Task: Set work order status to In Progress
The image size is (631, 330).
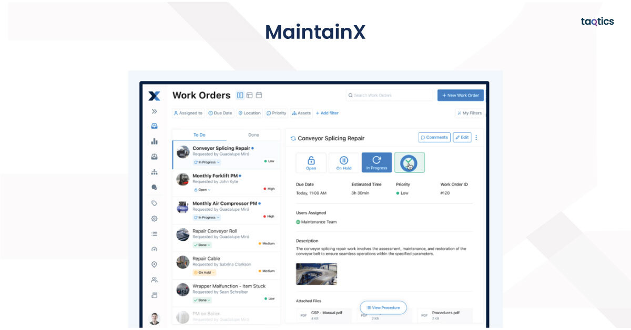Action: click(x=376, y=163)
